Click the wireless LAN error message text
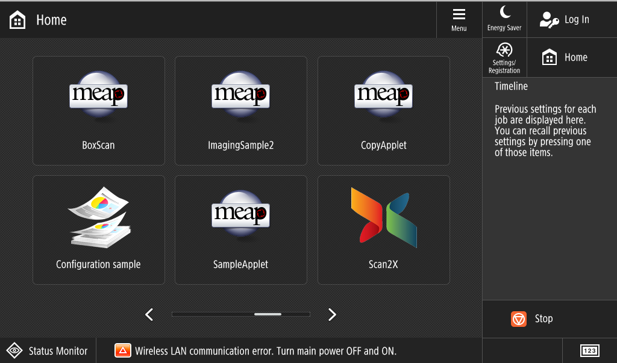 [266, 351]
